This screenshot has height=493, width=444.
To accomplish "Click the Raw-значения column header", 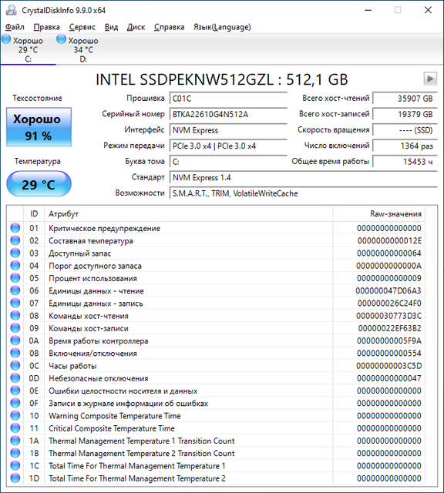I will click(x=378, y=214).
